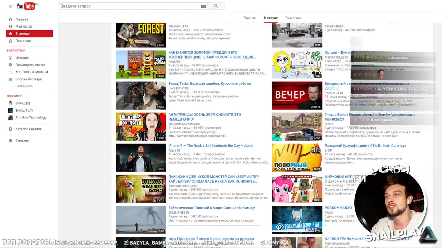Image resolution: width=442 pixels, height=248 pixels.
Task: Open Фильмы in the sidebar
Action: (x=22, y=141)
